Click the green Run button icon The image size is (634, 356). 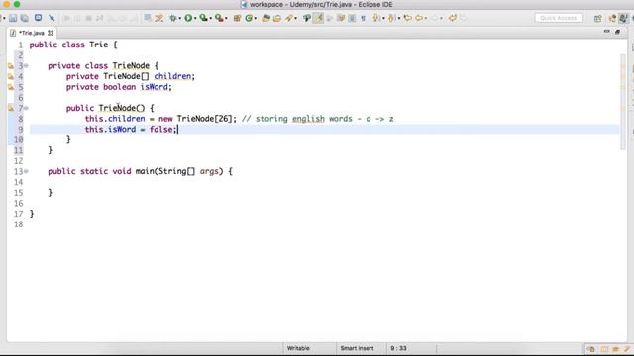[x=188, y=18]
